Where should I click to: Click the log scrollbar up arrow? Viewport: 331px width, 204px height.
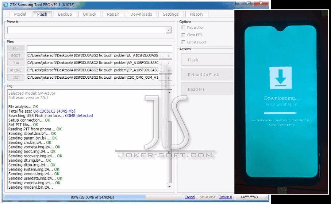coord(169,93)
